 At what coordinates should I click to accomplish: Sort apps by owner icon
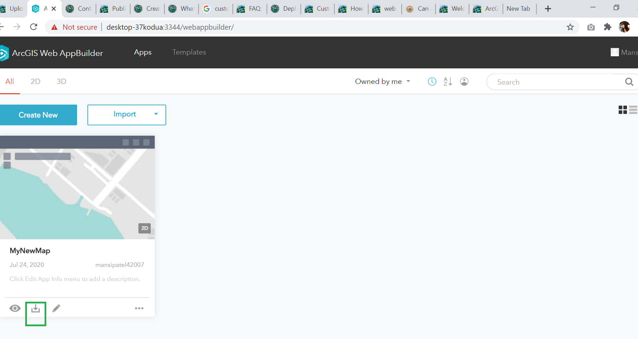(x=464, y=81)
